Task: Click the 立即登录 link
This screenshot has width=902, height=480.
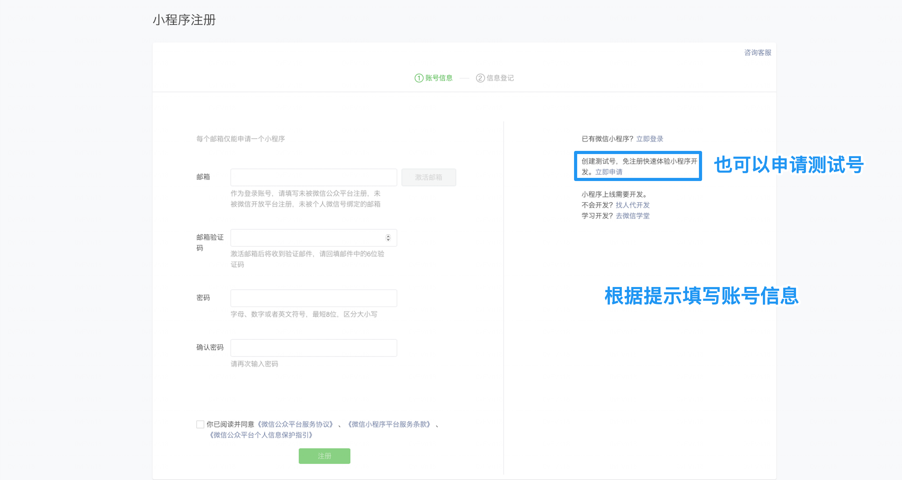Action: click(650, 139)
